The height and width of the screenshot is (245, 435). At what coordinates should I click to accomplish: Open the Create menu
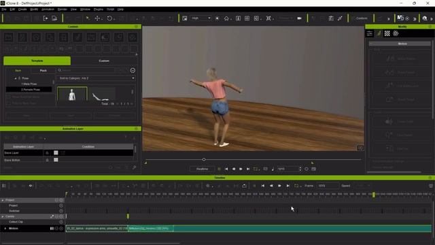point(22,9)
